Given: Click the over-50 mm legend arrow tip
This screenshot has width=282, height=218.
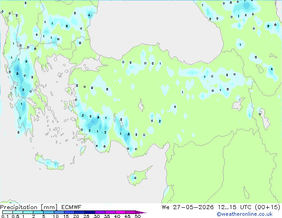Looking at the screenshot, I should coord(141,212).
